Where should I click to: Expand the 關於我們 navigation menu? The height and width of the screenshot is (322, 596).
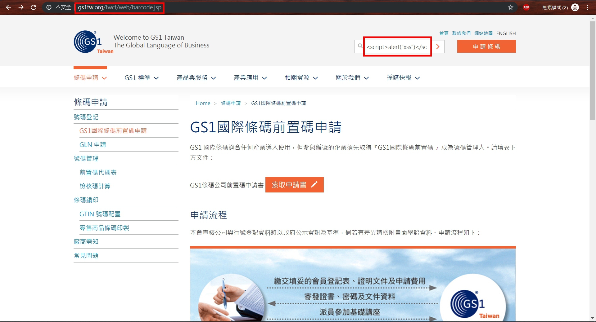pyautogui.click(x=352, y=78)
